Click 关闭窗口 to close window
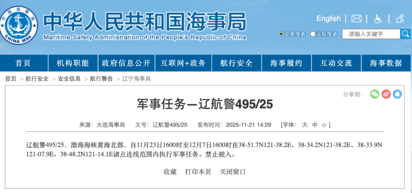412x193 pixels. pos(233,172)
